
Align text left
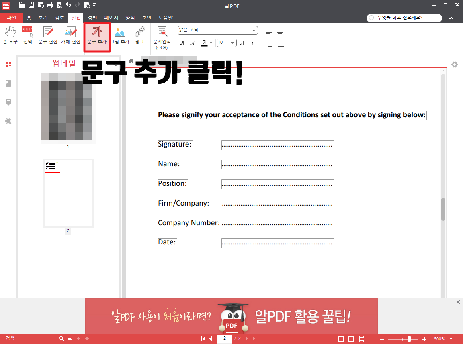pos(269,32)
